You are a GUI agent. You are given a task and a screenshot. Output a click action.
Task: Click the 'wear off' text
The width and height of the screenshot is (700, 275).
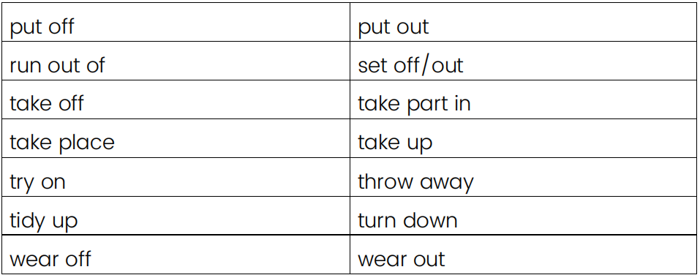[x=50, y=260]
